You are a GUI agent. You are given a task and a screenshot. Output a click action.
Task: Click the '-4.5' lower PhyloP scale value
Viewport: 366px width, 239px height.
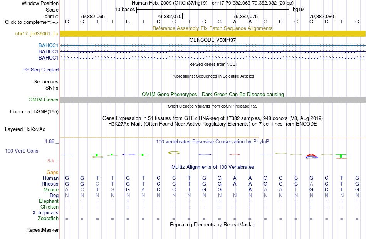[50, 161]
